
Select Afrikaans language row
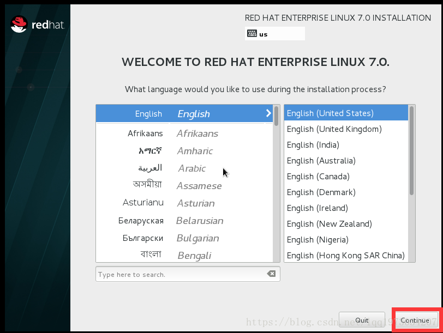[184, 133]
